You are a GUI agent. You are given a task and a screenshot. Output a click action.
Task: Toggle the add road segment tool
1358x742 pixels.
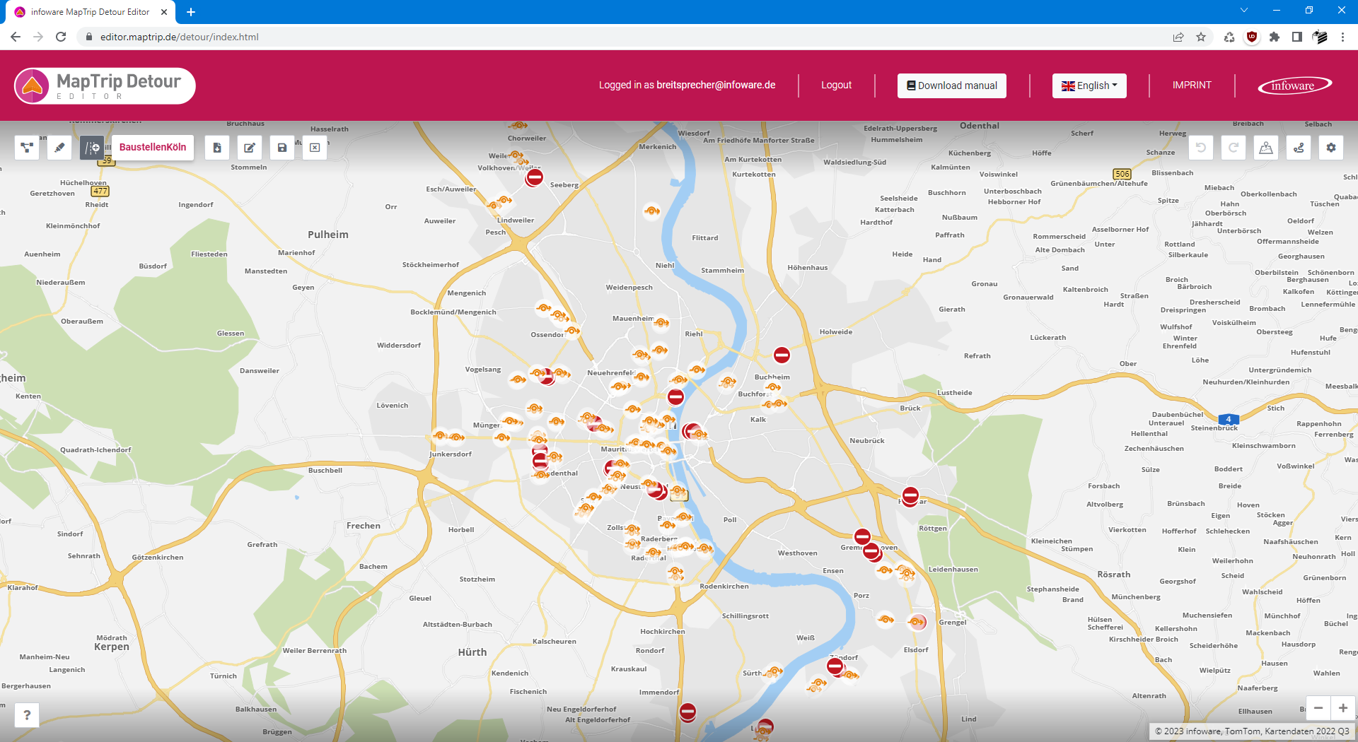pos(92,148)
